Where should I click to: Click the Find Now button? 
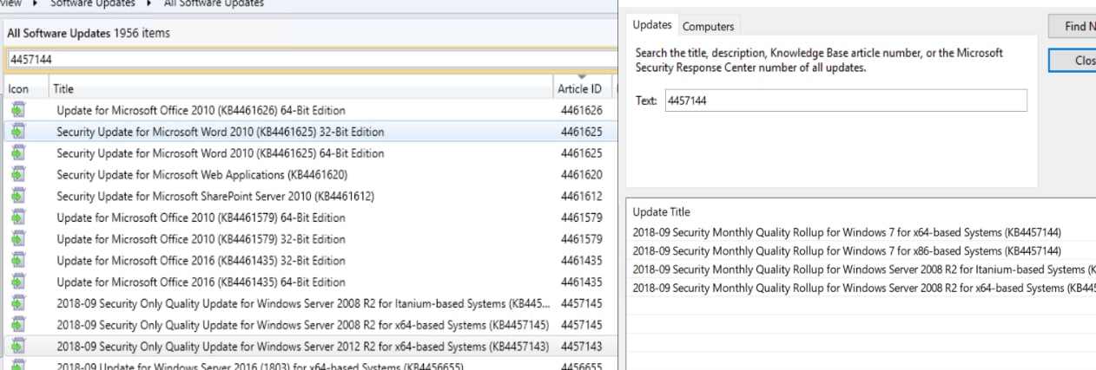tap(1073, 27)
